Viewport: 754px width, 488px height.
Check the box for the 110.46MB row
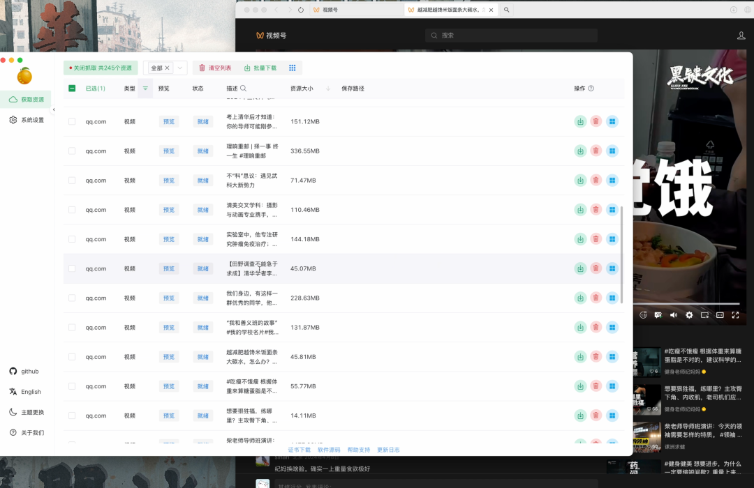(72, 210)
